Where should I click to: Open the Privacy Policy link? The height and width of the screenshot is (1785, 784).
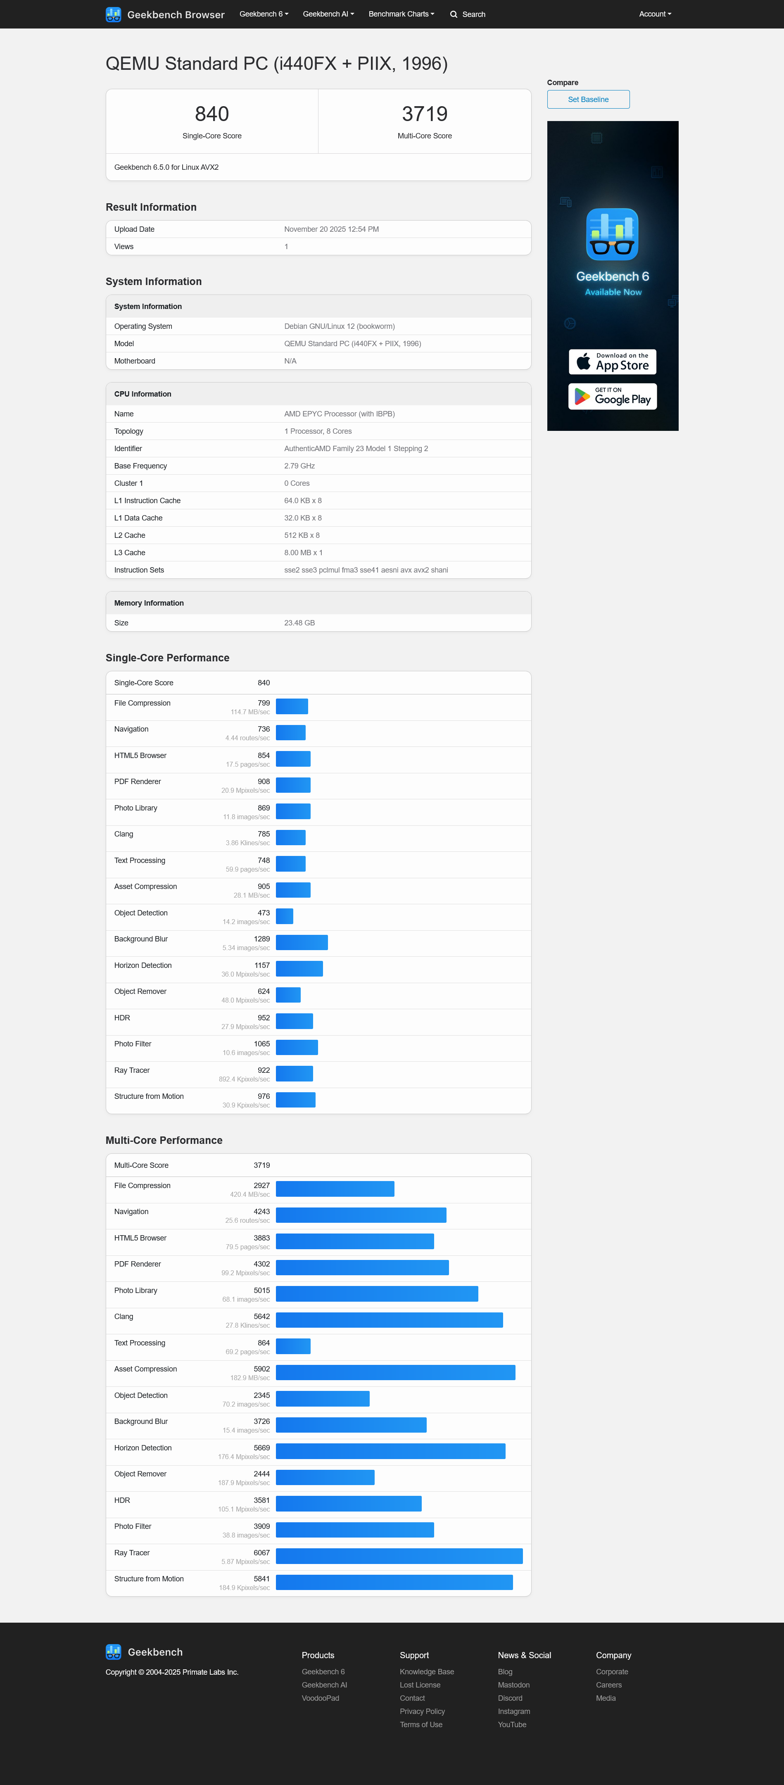[x=422, y=1711]
